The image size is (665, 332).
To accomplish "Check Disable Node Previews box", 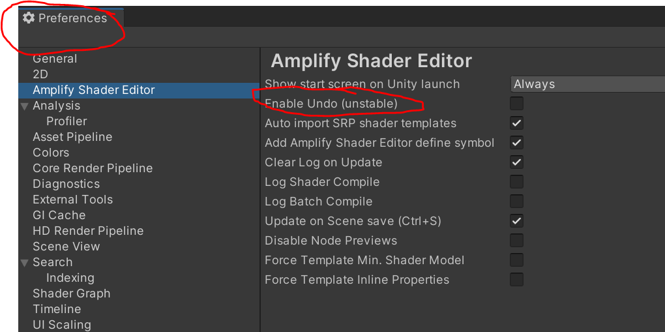I will 516,241.
